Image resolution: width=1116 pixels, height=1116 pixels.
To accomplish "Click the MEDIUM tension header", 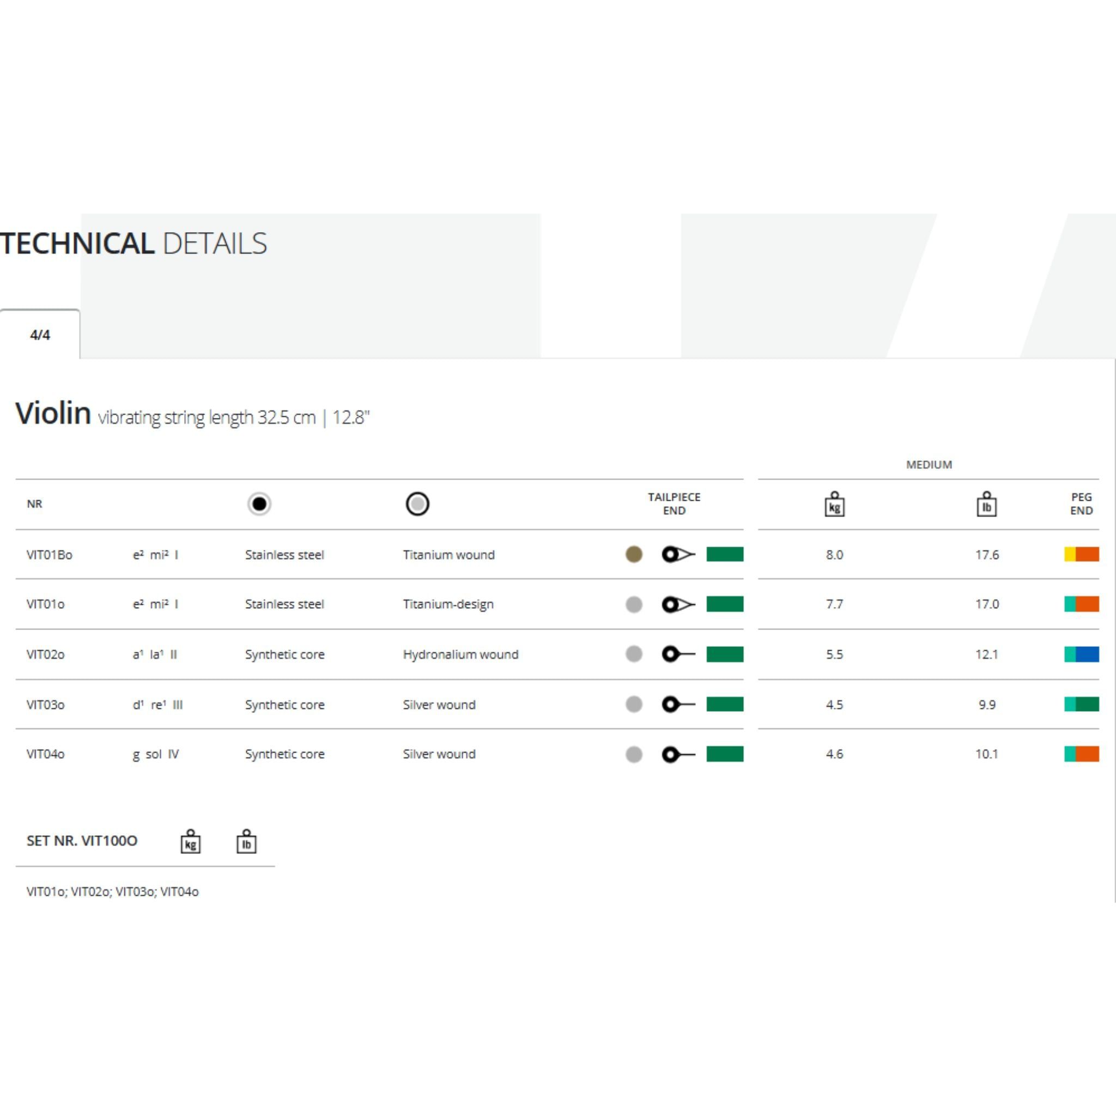I will (x=928, y=464).
